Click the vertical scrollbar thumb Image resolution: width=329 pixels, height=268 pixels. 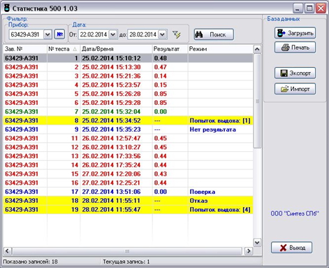[257, 101]
